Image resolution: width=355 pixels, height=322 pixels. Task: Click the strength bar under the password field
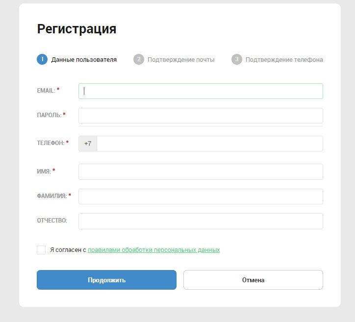201,126
